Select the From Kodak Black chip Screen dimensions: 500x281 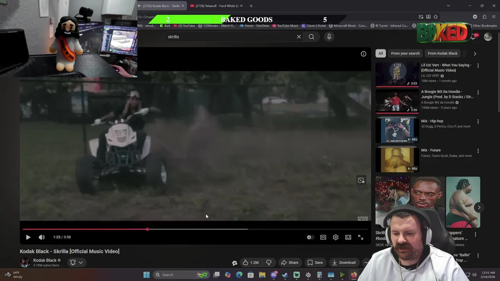443,53
